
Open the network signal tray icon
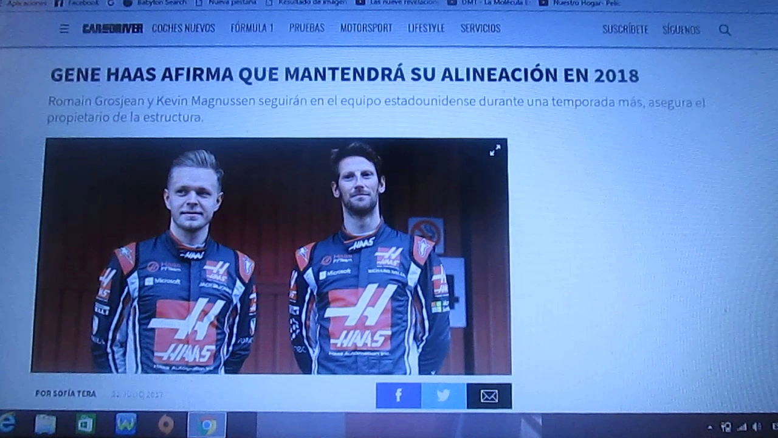(742, 426)
